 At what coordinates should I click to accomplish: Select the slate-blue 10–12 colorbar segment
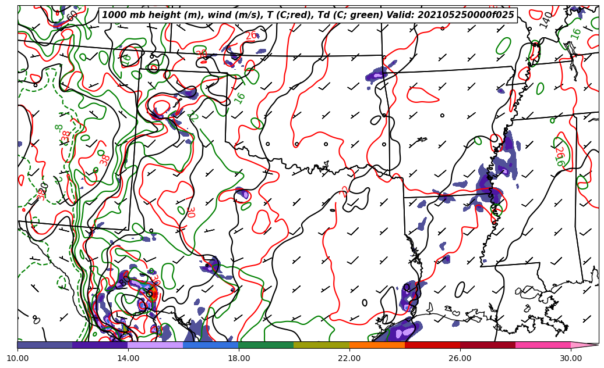coord(45,345)
